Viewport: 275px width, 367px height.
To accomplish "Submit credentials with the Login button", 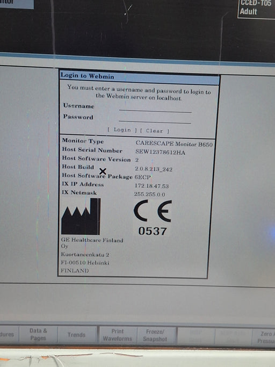I will (122, 130).
